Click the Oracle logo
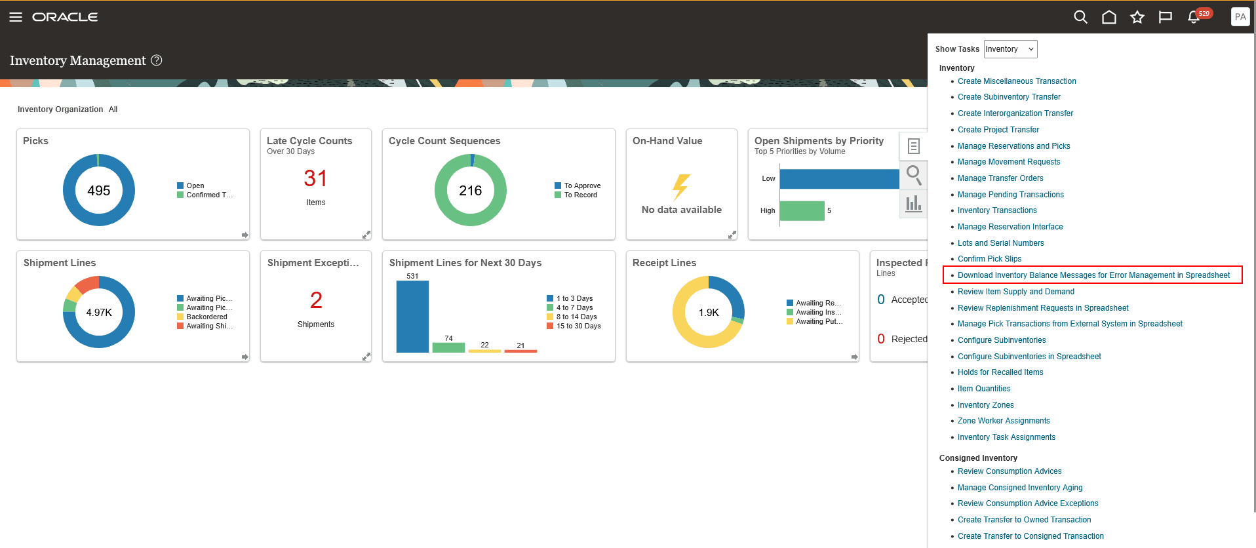The image size is (1256, 548). coord(65,17)
